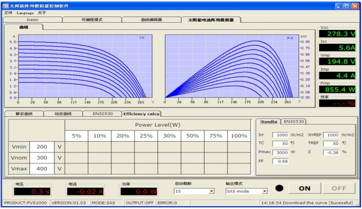Click the I-V curve chart

[85, 66]
